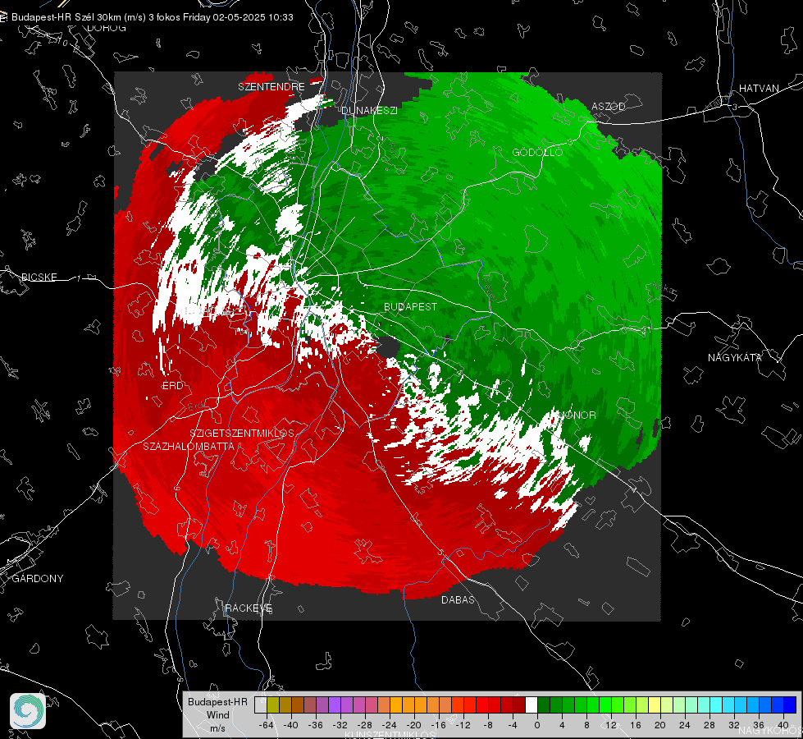This screenshot has width=803, height=739.
Task: Click the SZÁZHALOMBATTA label
Action: point(189,446)
